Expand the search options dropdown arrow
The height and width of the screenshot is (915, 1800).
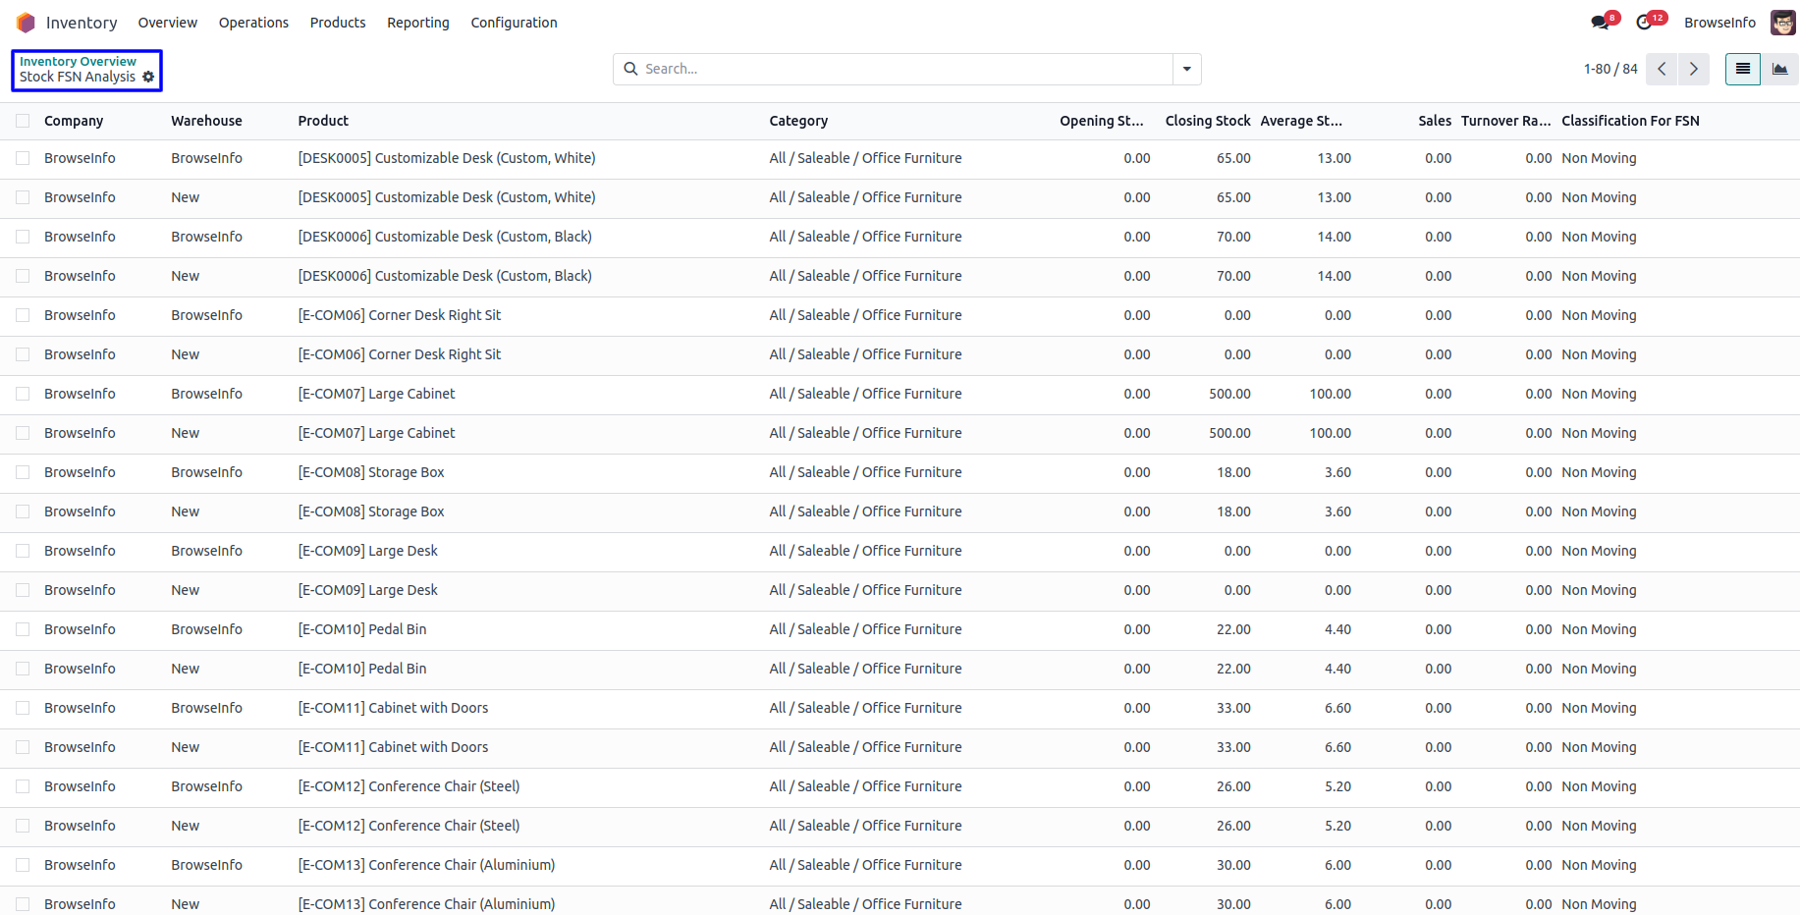[1186, 69]
